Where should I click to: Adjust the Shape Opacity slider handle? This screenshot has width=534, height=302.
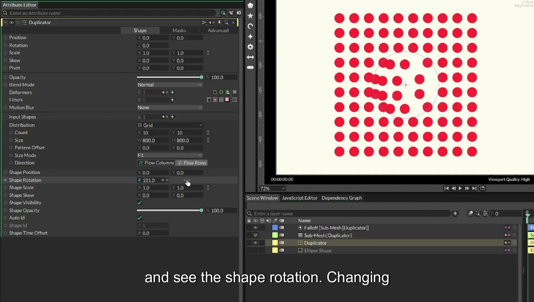point(201,210)
